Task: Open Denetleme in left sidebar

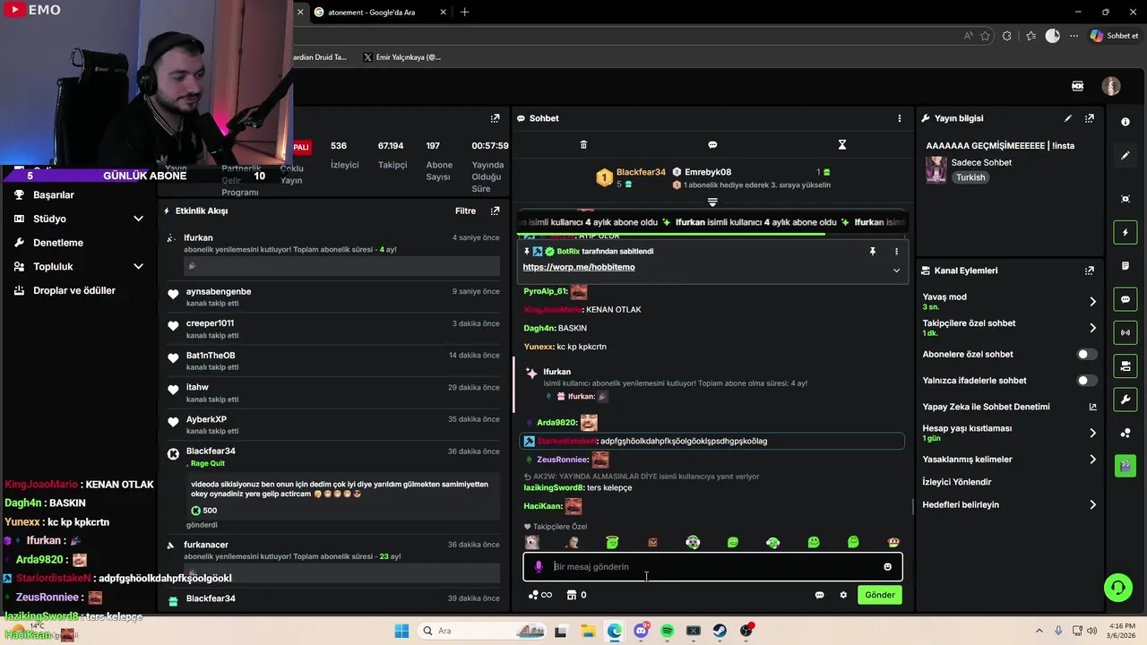Action: 58,243
